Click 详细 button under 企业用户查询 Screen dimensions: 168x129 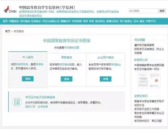(106, 79)
